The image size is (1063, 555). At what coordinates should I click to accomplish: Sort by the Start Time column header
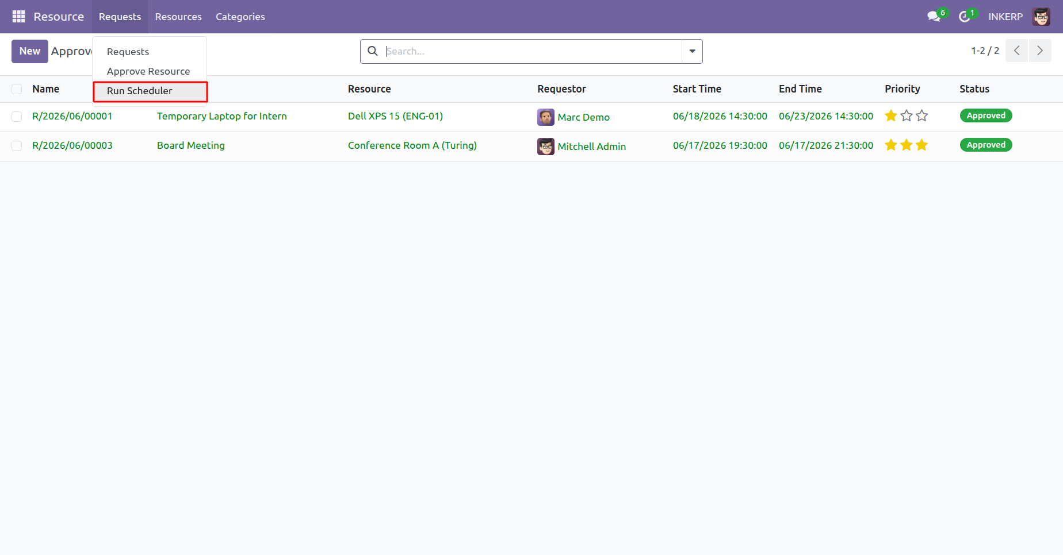pyautogui.click(x=697, y=89)
